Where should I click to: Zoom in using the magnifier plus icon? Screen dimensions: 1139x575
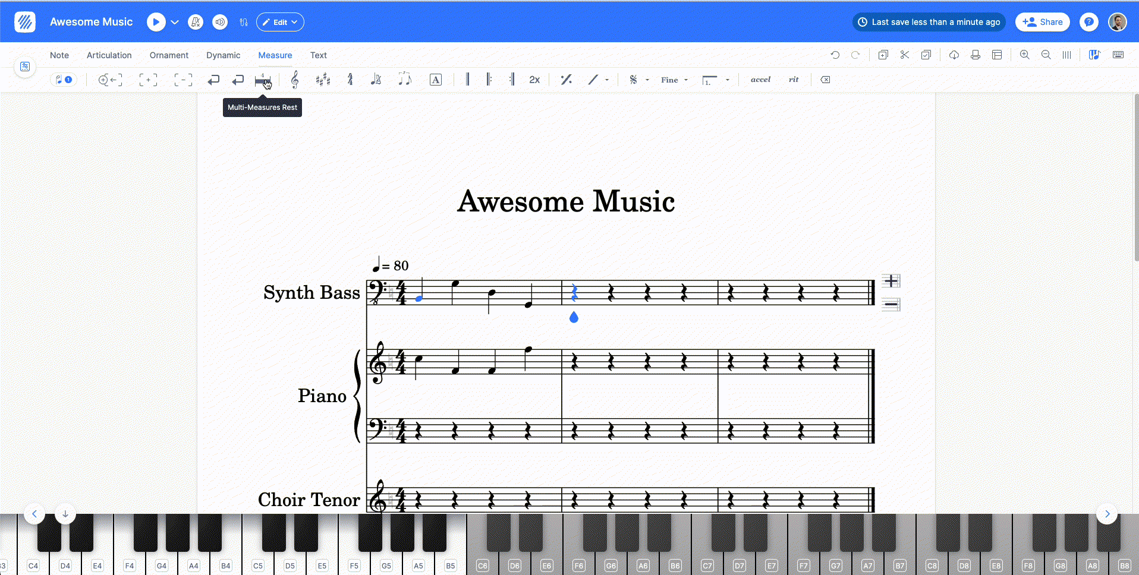click(1024, 55)
